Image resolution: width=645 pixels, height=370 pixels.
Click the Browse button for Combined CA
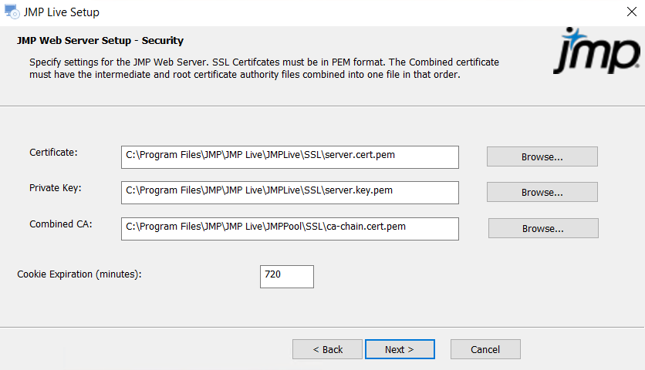tap(543, 228)
